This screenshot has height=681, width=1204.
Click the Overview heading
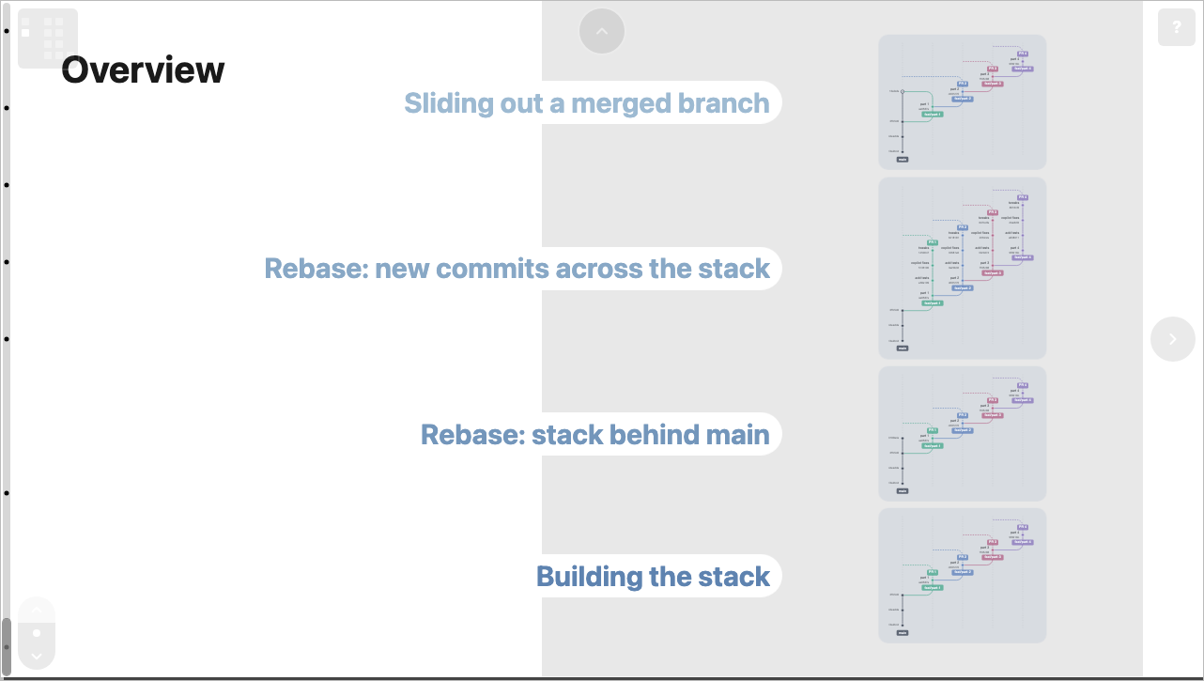point(143,70)
